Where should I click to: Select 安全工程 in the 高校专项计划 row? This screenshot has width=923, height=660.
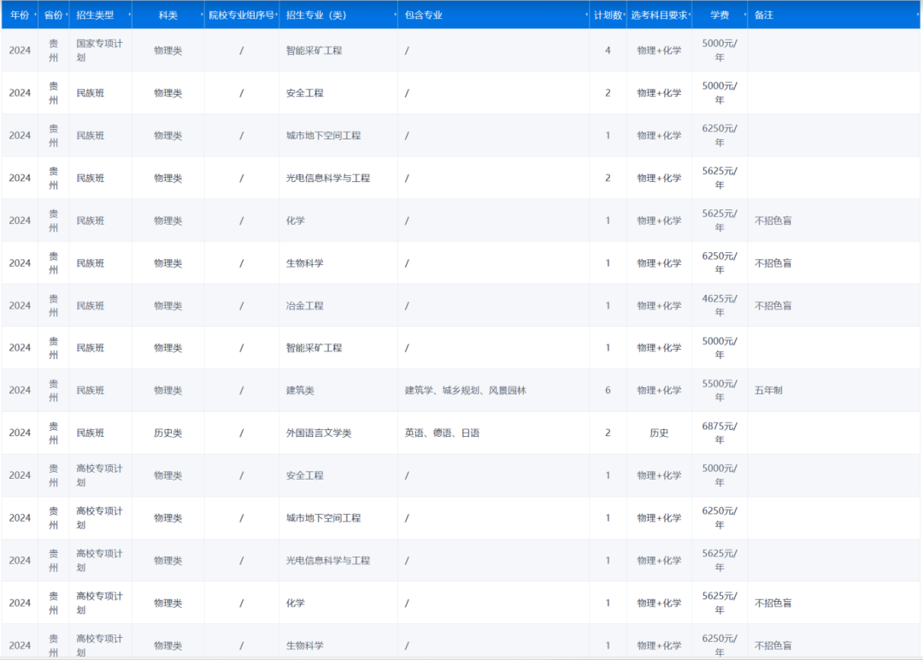click(304, 475)
